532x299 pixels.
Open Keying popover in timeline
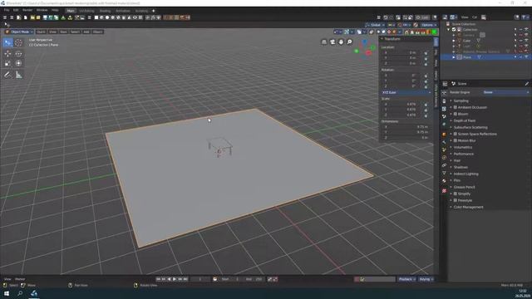pos(426,279)
